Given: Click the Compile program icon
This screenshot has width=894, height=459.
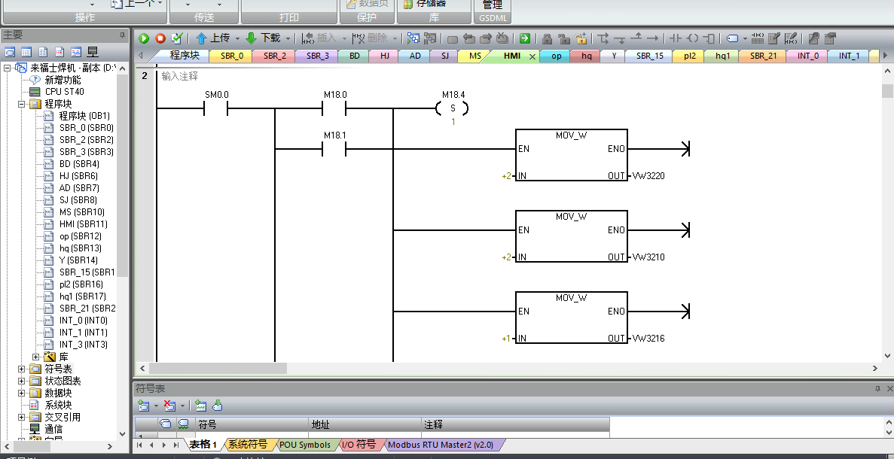Looking at the screenshot, I should click(x=177, y=38).
